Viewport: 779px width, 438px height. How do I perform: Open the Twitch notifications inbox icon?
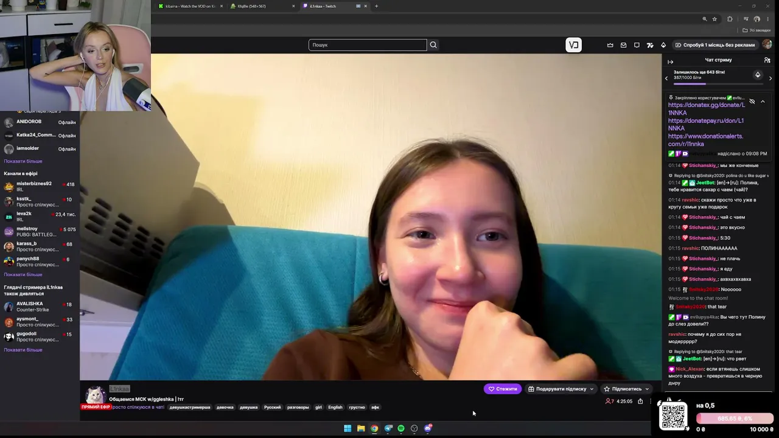pyautogui.click(x=623, y=45)
